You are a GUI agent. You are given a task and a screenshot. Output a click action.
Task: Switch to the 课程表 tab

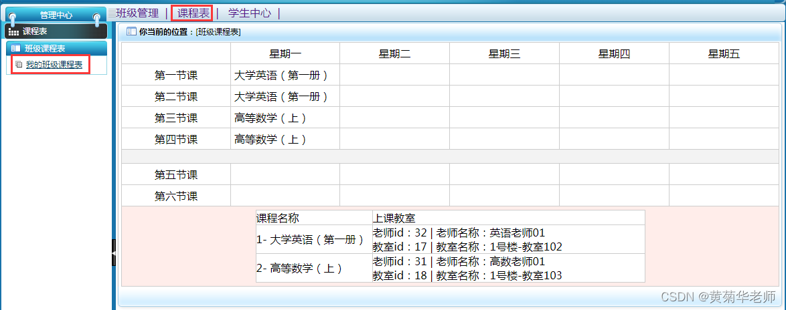tap(193, 13)
